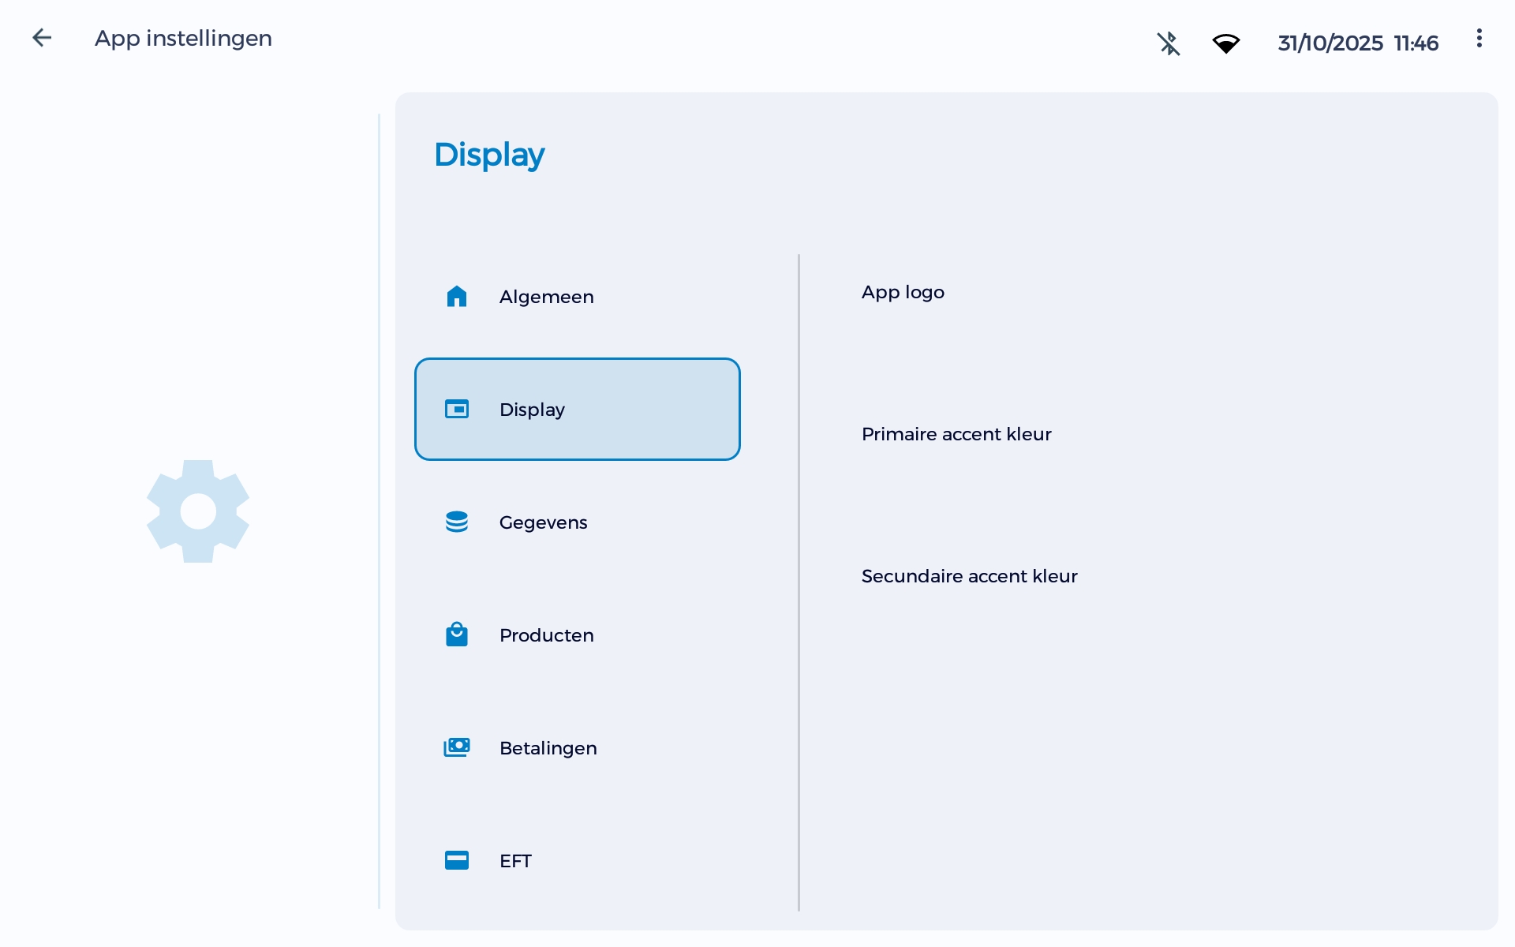Go to the Betalingen settings
This screenshot has height=947, width=1515.
pyautogui.click(x=548, y=748)
